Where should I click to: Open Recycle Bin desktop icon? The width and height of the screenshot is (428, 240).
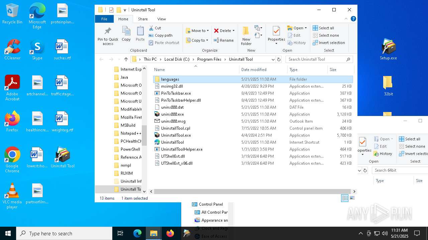pos(12,14)
